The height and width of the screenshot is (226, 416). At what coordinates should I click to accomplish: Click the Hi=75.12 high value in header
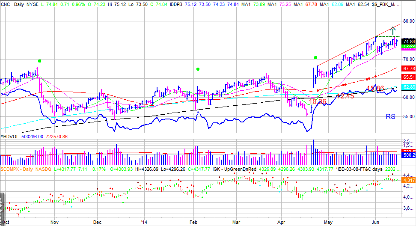coord(118,5)
